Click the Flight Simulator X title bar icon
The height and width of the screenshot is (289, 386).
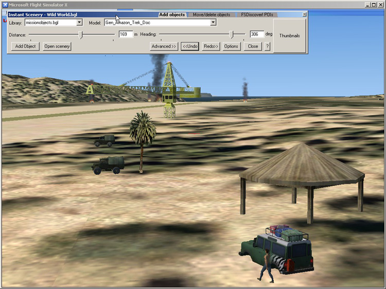point(5,5)
